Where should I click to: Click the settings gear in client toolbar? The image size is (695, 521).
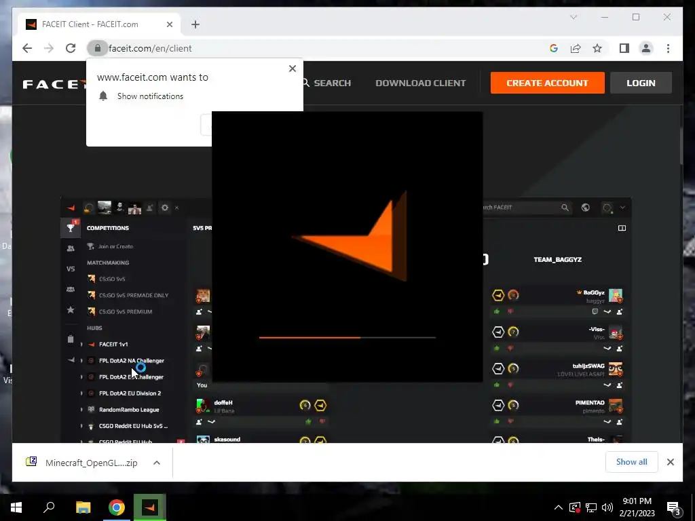[x=165, y=208]
